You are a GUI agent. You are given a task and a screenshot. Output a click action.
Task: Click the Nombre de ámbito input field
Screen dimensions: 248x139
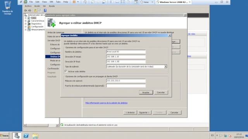[126, 52]
